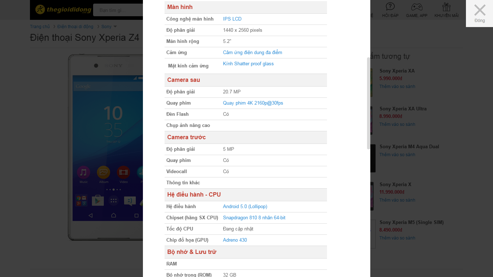Image resolution: width=493 pixels, height=277 pixels.
Task: Open Hỏi Đáp question icon
Action: 390,10
